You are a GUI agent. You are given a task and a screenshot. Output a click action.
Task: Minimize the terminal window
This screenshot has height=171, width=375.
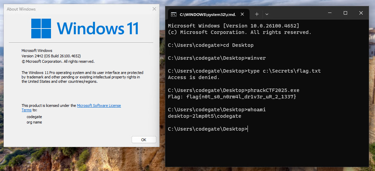[x=329, y=13]
